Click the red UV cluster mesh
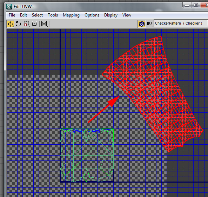 tap(153, 93)
